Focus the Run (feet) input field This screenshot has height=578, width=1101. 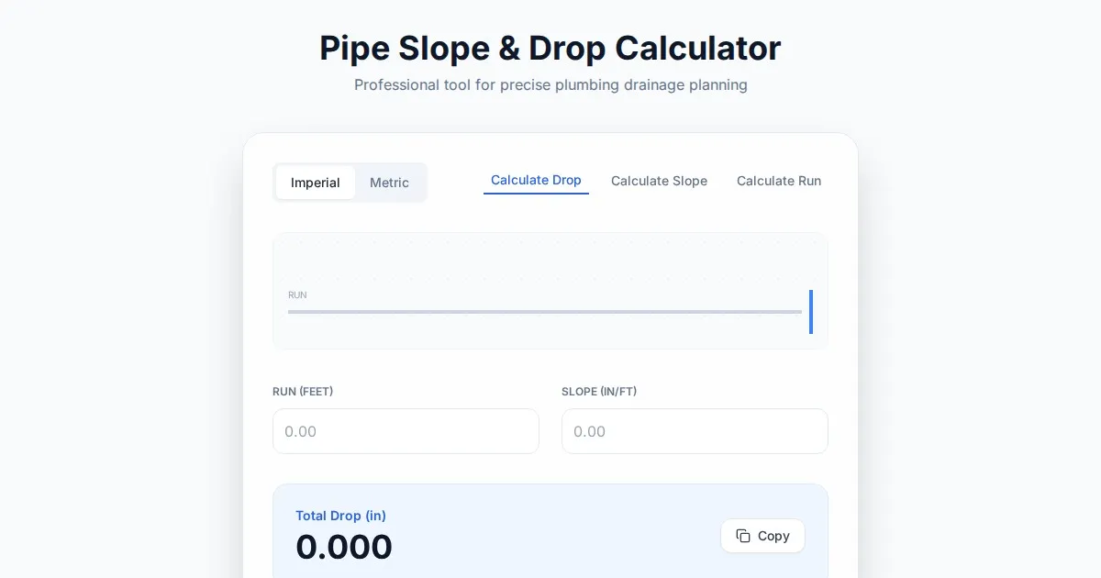click(406, 431)
